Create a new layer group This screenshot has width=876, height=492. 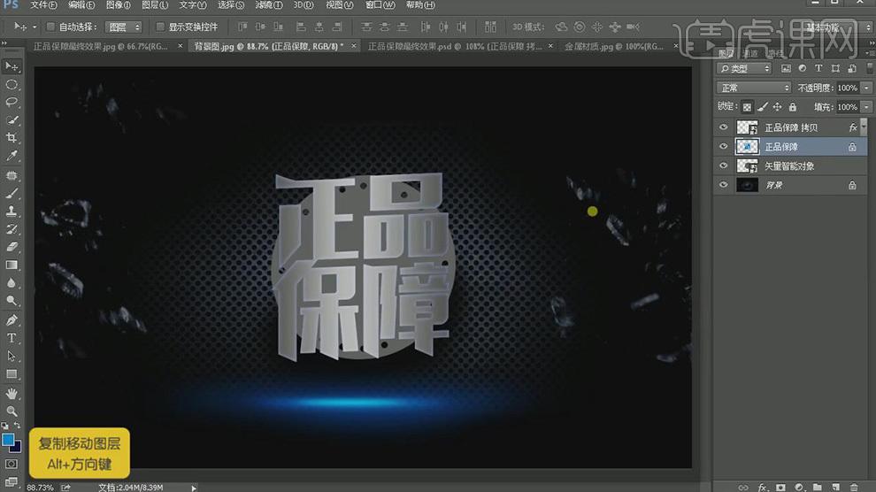(x=818, y=487)
